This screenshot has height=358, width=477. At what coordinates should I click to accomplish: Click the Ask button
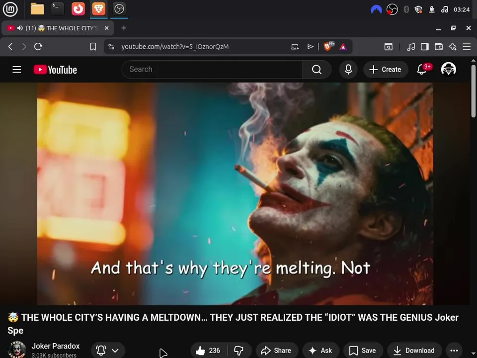320,351
